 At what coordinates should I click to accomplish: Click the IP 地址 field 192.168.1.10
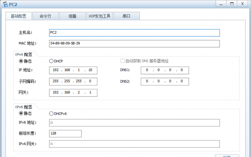click(73, 70)
